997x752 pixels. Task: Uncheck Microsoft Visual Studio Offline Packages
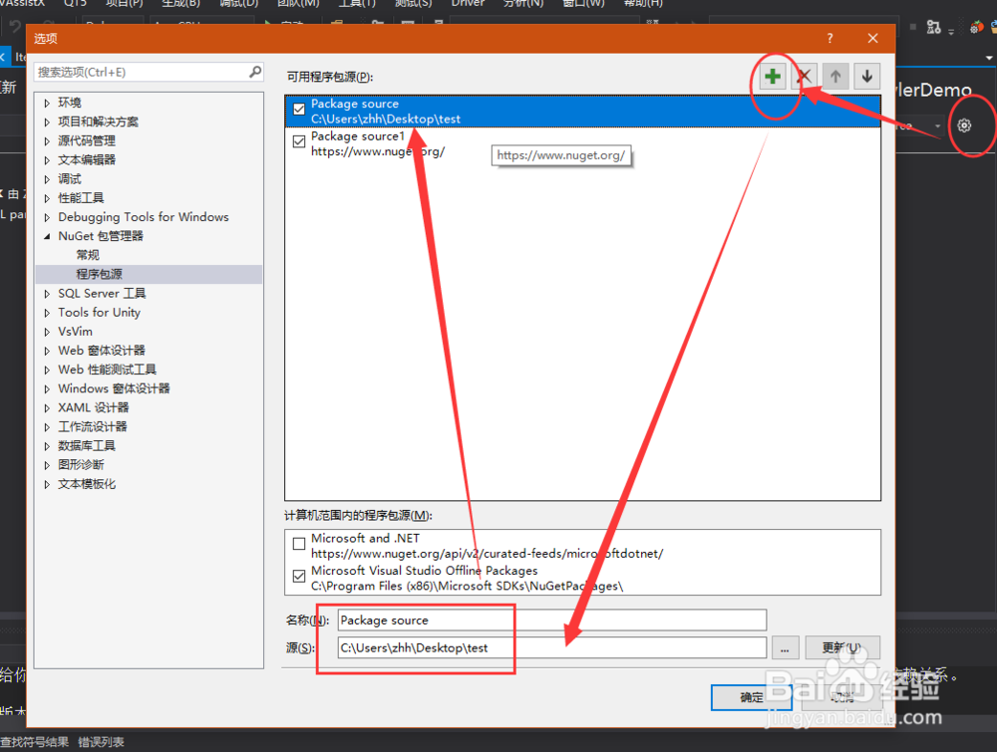299,576
